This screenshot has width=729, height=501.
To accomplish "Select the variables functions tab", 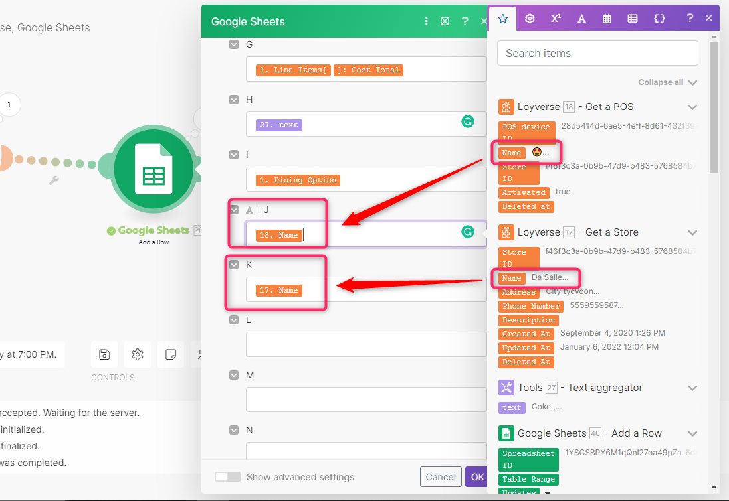I will [659, 19].
